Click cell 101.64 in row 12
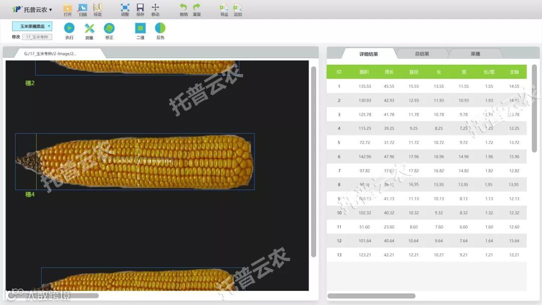 click(365, 241)
